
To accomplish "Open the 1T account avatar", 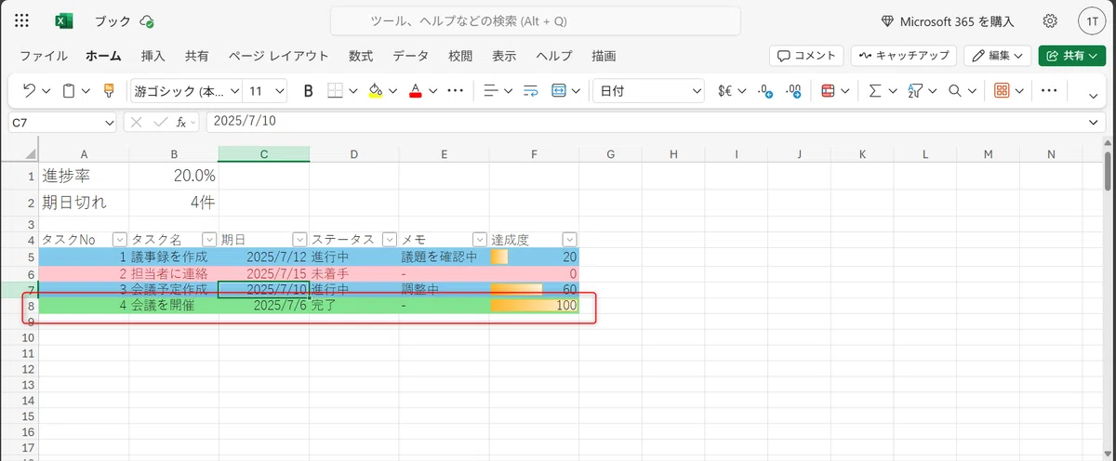I will click(1092, 20).
